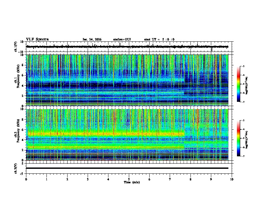Click the time axis tick label '5'
This screenshot has height=201, width=261.
(129, 179)
